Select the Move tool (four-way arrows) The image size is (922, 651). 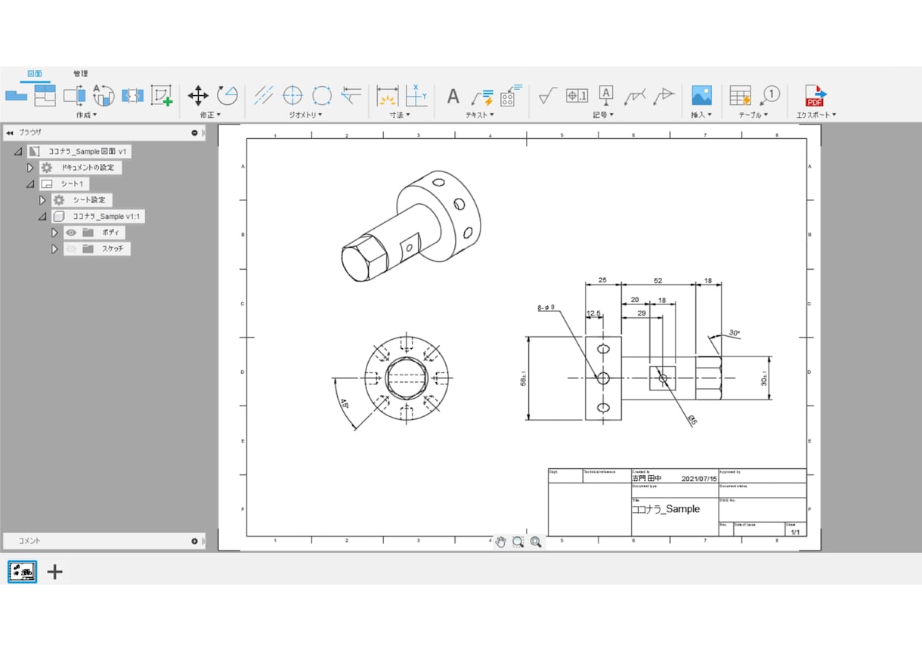pos(198,95)
